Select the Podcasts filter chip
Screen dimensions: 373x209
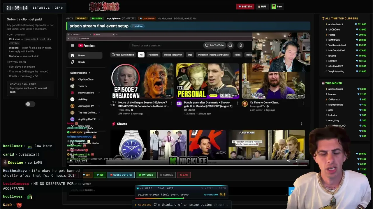pyautogui.click(x=153, y=55)
